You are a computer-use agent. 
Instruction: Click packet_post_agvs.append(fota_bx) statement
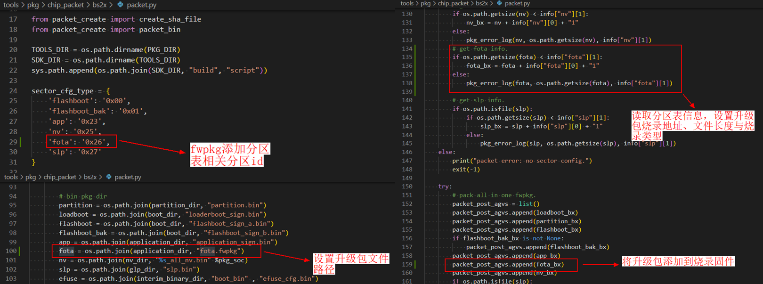[508, 264]
